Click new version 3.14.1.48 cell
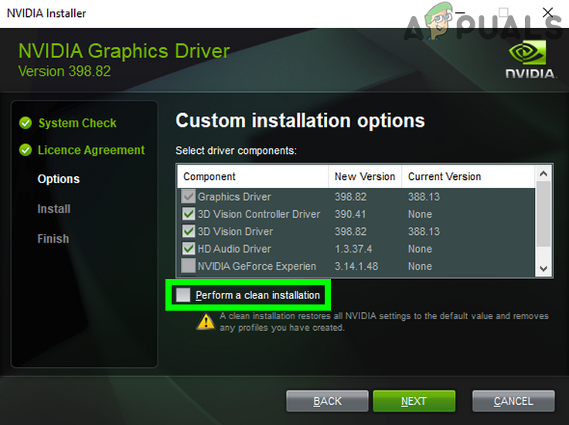Viewport: 569px width, 425px height. coord(356,266)
